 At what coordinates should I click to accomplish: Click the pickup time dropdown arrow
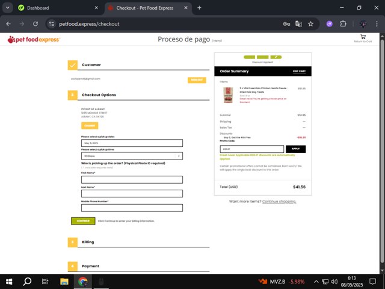tap(179, 156)
